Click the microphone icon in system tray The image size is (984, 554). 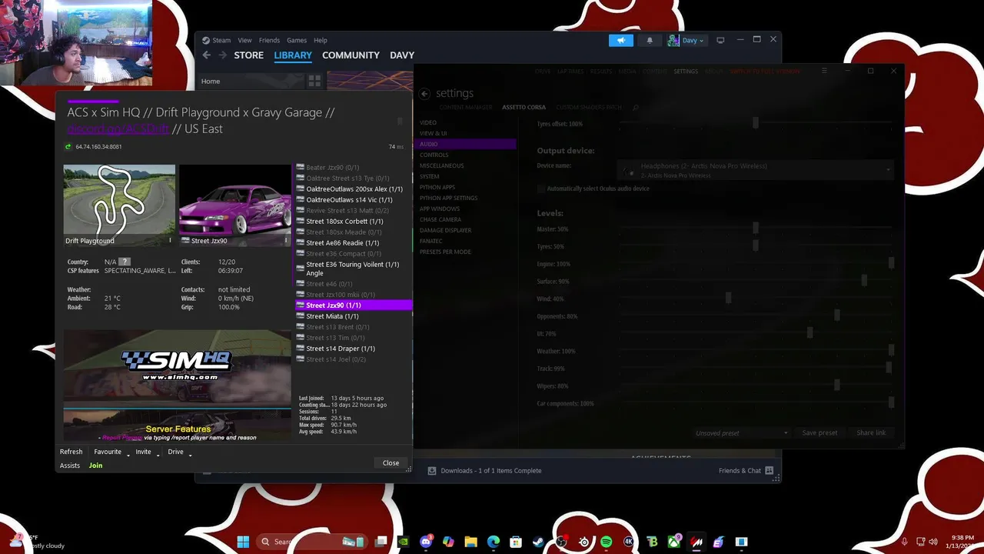(x=905, y=542)
